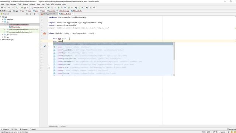Open the Build tool window
The height and width of the screenshot is (133, 236).
pyautogui.click(x=33, y=129)
